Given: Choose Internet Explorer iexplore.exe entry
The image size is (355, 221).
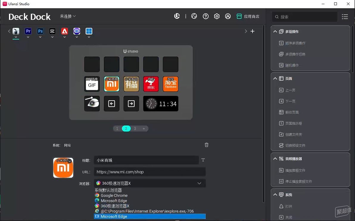Looking at the screenshot, I should point(150,211).
